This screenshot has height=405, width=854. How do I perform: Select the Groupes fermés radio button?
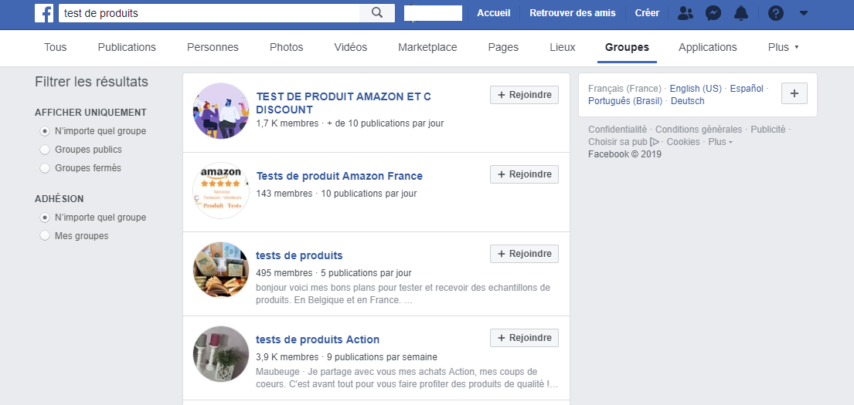tap(45, 168)
